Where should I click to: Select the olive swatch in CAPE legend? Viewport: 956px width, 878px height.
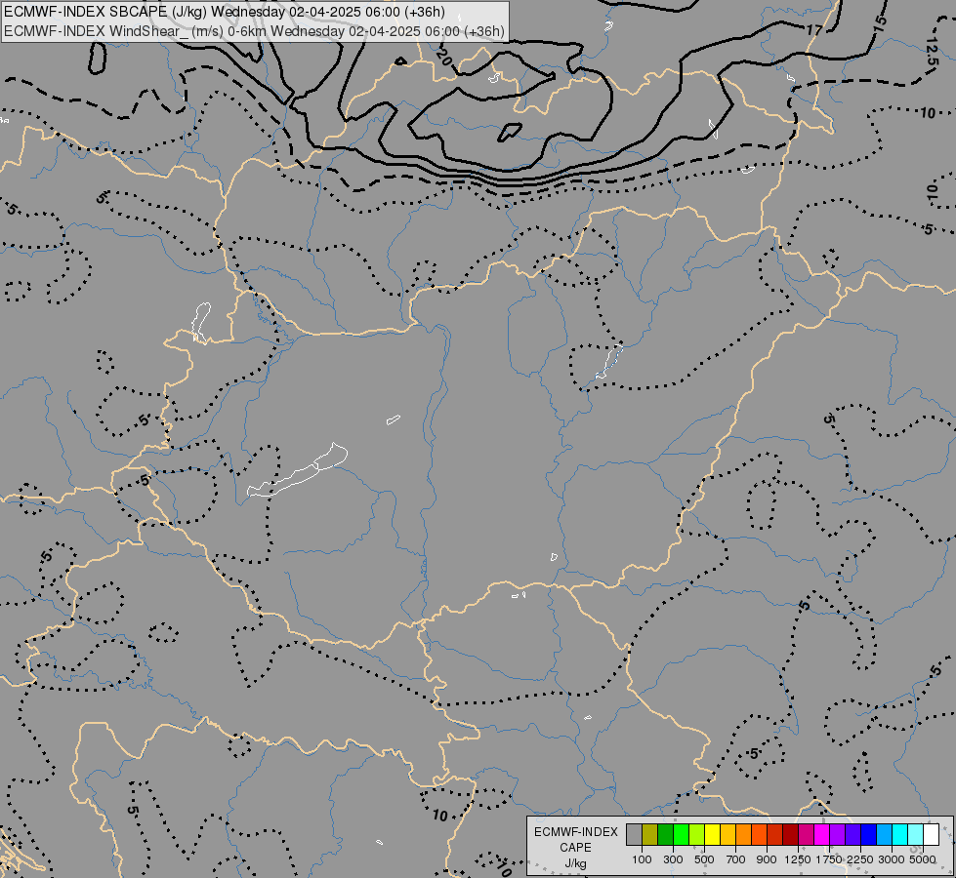650,834
